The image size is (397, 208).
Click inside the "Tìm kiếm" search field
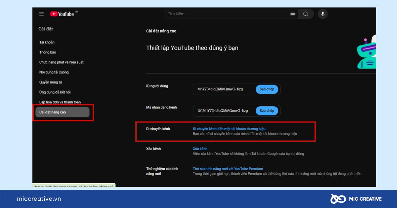tap(215, 14)
